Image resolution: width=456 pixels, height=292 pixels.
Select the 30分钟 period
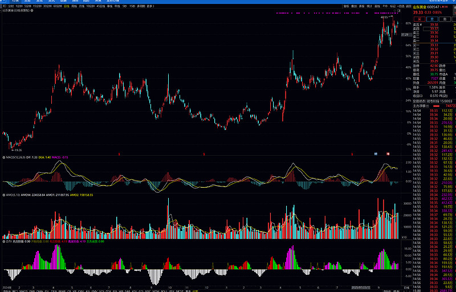(x=47, y=6)
